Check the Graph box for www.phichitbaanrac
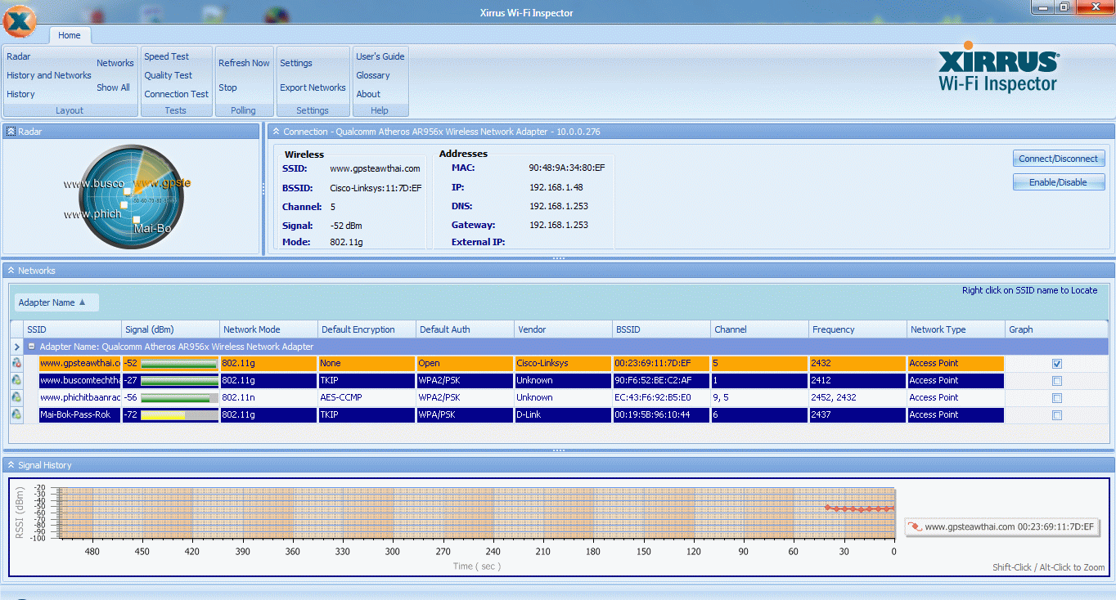The height and width of the screenshot is (600, 1116). tap(1057, 398)
